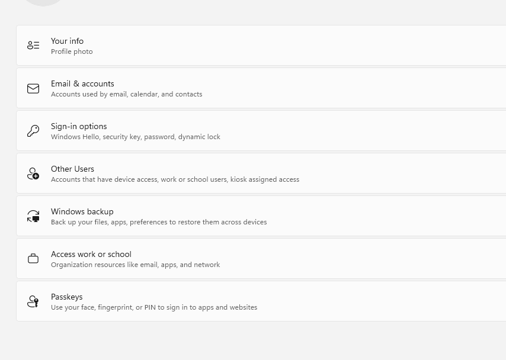Image resolution: width=506 pixels, height=360 pixels.
Task: Click the Sign-in options key icon
Action: pos(33,131)
